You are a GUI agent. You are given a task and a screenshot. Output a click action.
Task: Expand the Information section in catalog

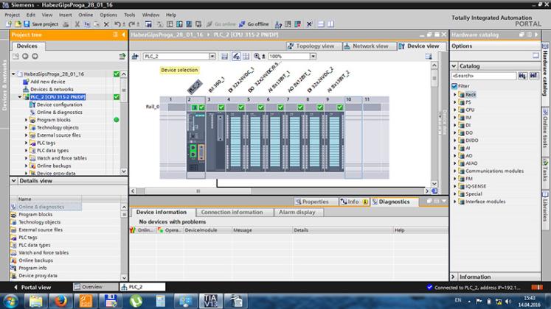(x=454, y=277)
